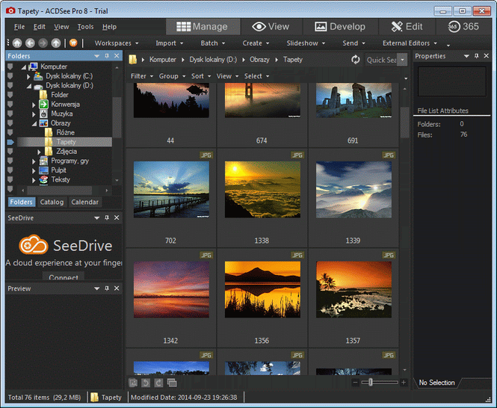The width and height of the screenshot is (497, 408).
Task: Open the Quick Search options dropdown arrow
Action: 402,60
